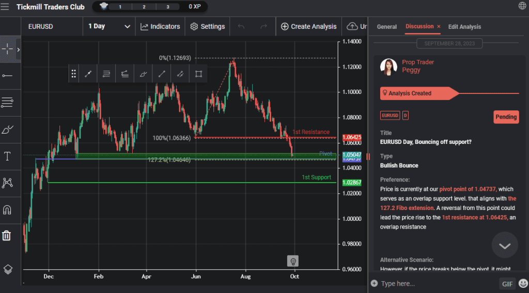Select the Text annotation tool
This screenshot has width=529, height=293.
pyautogui.click(x=7, y=156)
